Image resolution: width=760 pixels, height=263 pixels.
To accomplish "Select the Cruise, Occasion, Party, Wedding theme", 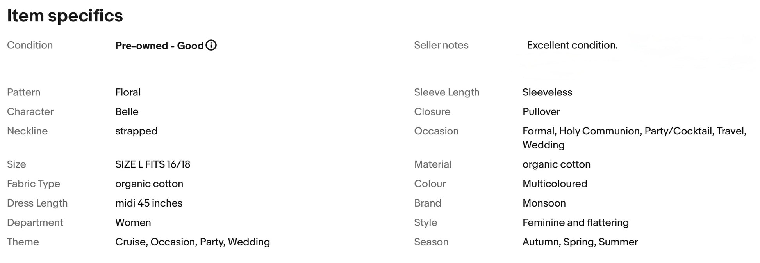I will [x=192, y=242].
